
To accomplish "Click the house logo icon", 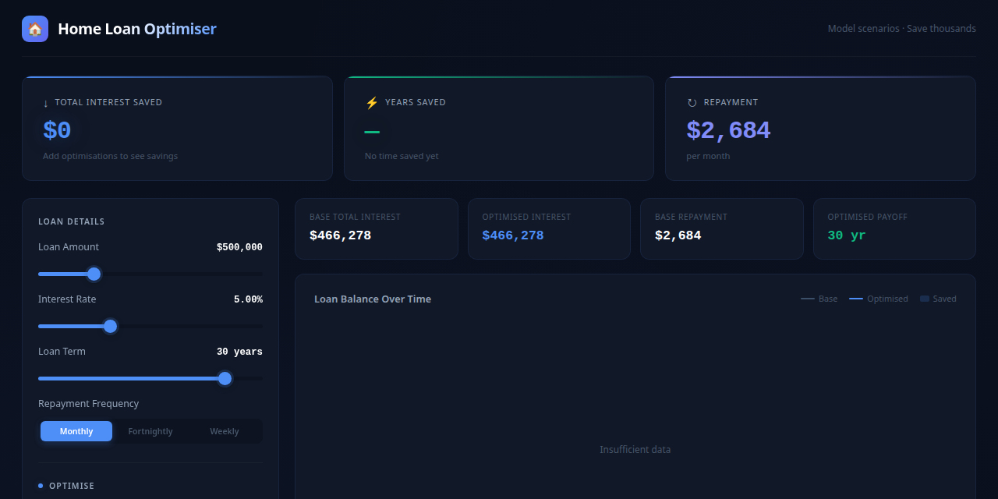I will coord(35,29).
